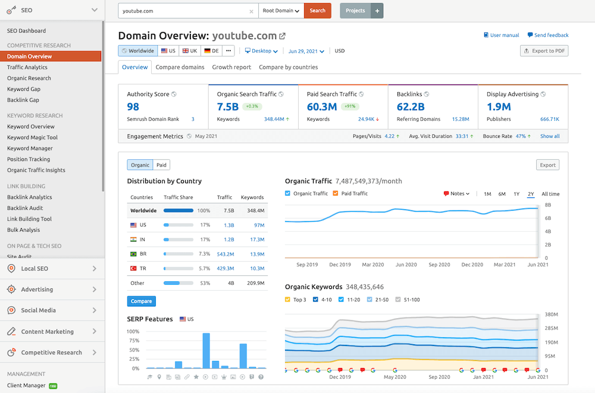Select the US database tab
Screen dimensions: 595x393
click(168, 51)
